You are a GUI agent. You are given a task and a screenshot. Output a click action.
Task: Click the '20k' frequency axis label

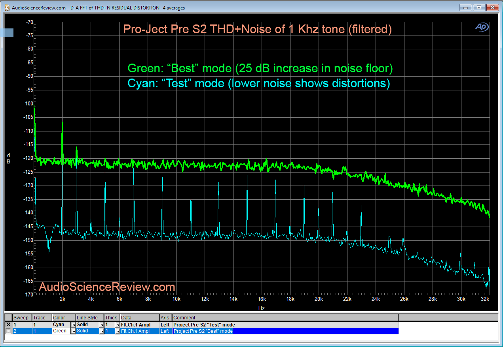(x=319, y=299)
